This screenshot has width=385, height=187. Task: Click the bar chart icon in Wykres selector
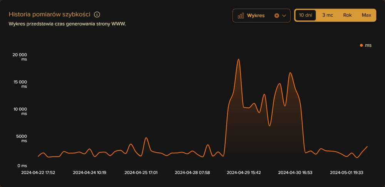(x=241, y=16)
